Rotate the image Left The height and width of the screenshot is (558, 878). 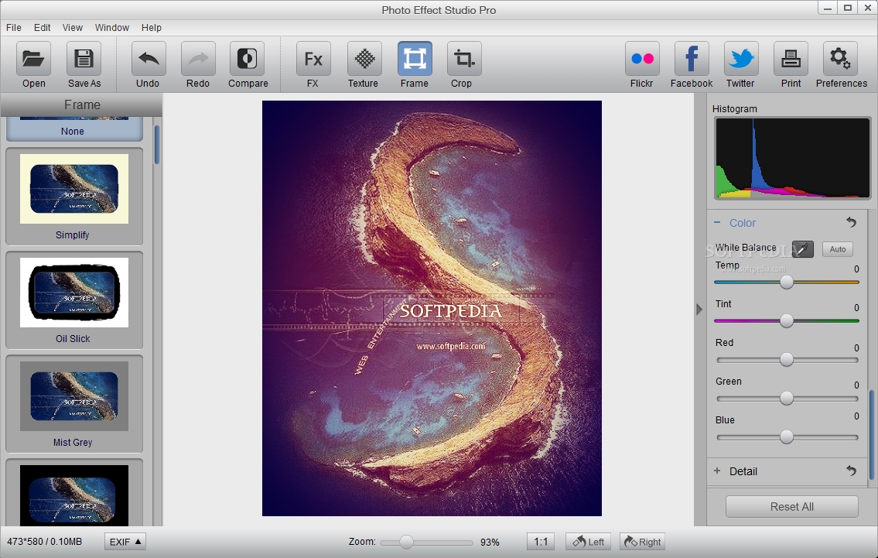tap(589, 542)
